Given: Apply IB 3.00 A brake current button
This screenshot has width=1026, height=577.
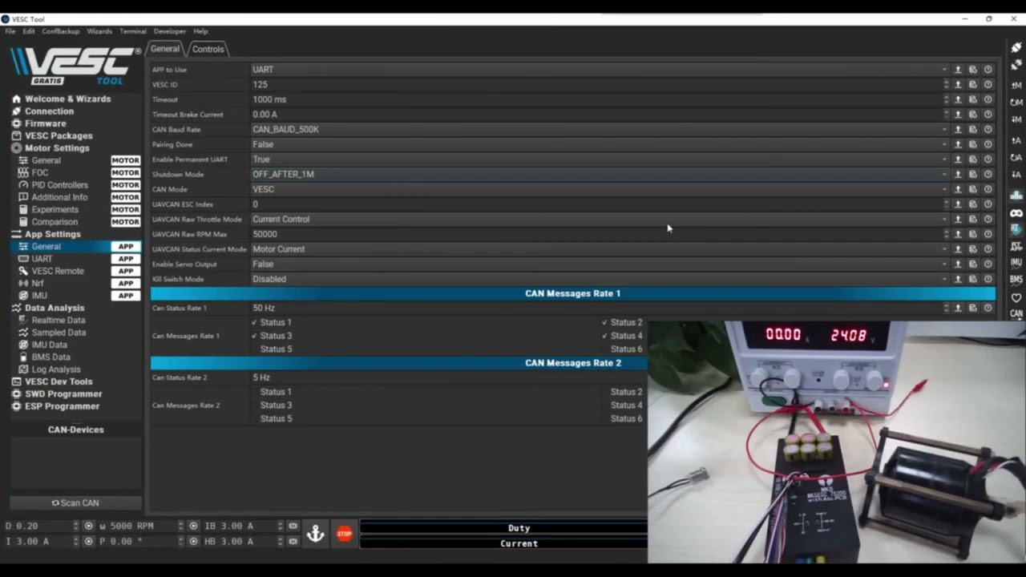Looking at the screenshot, I should click(293, 527).
